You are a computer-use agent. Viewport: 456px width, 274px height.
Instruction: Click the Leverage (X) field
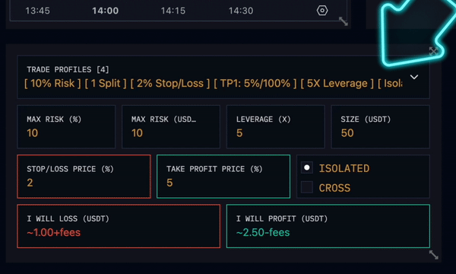[276, 126]
